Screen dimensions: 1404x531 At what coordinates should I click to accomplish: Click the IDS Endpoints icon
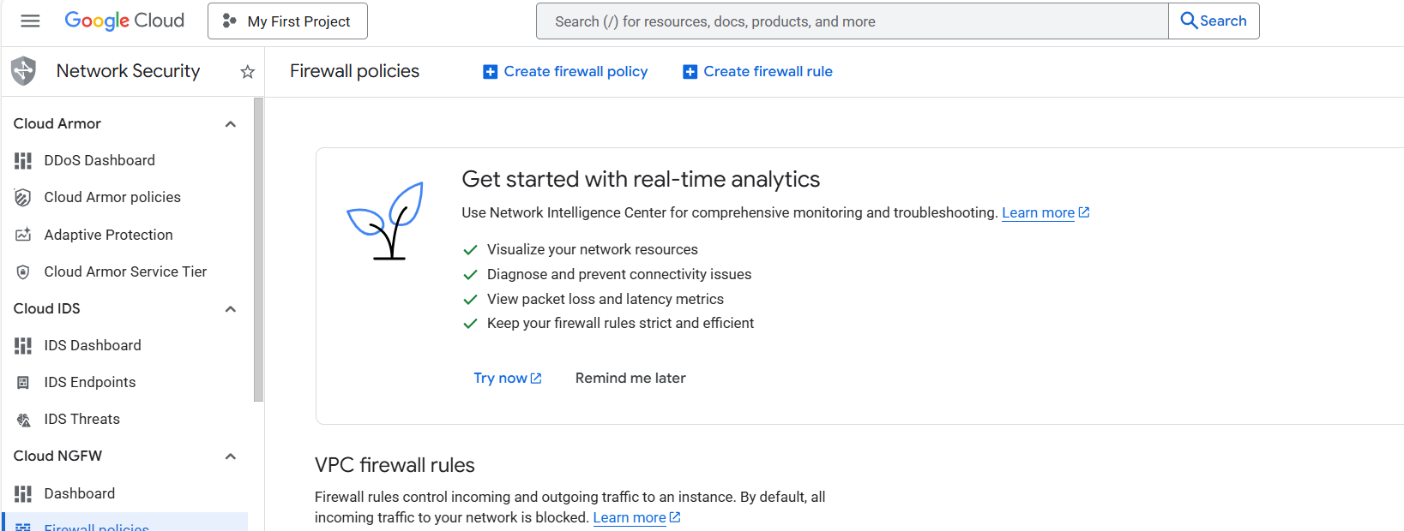point(23,383)
